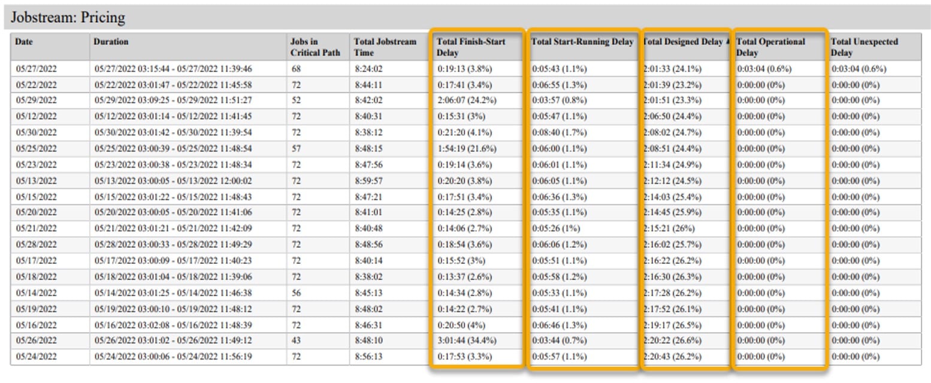Click the 2:06:07 (24.2%) Finish-Start delay cell
This screenshot has height=383, width=931.
(467, 100)
